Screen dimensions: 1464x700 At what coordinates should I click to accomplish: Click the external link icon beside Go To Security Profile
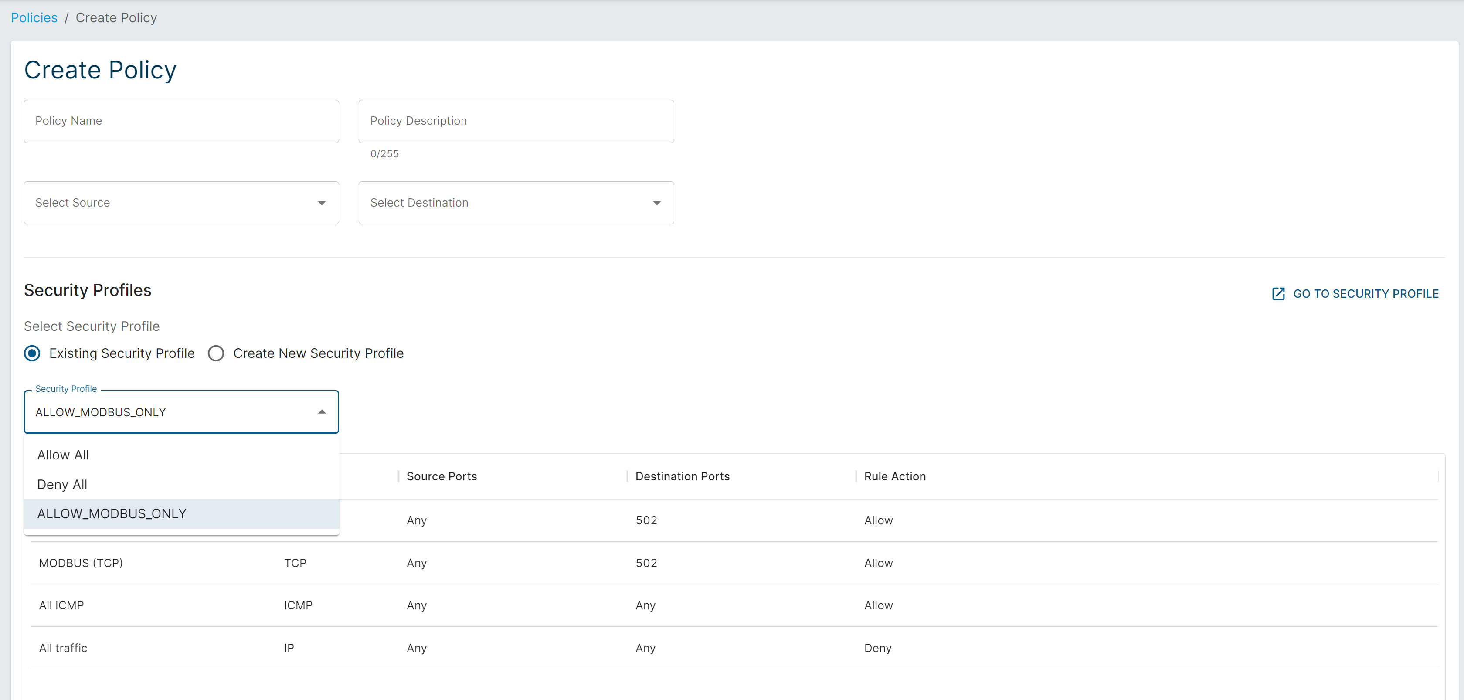pyautogui.click(x=1277, y=294)
